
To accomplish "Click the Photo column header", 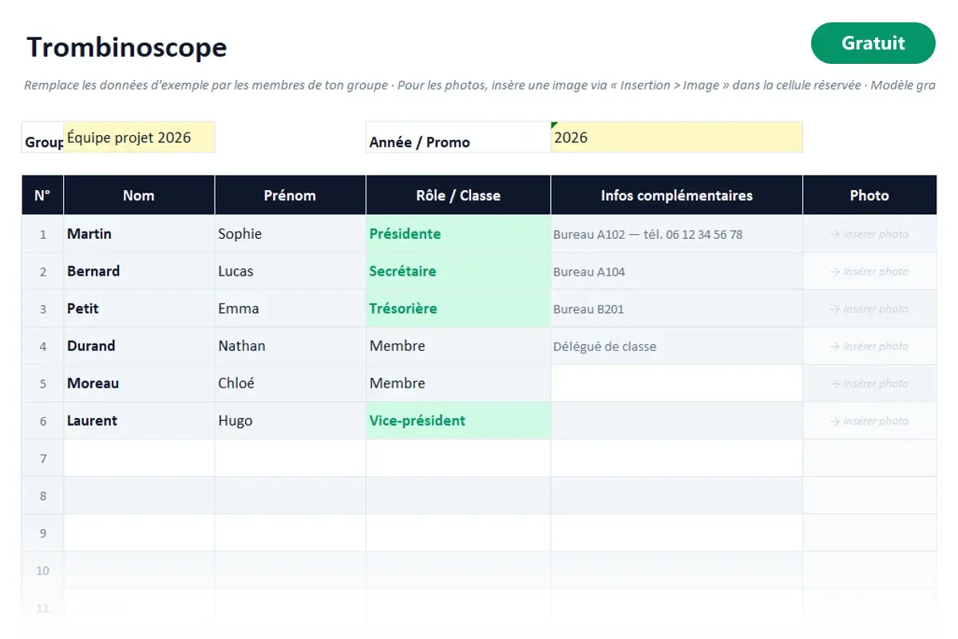I will (869, 196).
